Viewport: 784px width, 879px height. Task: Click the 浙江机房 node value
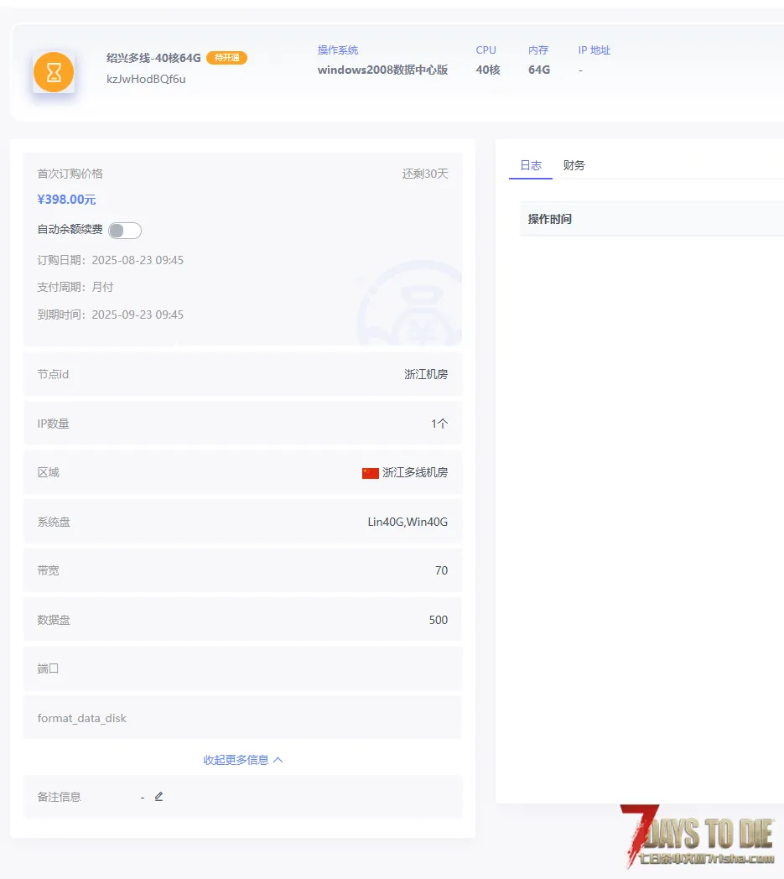click(x=426, y=374)
